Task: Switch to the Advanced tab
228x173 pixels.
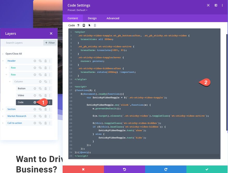Action: tap(113, 18)
